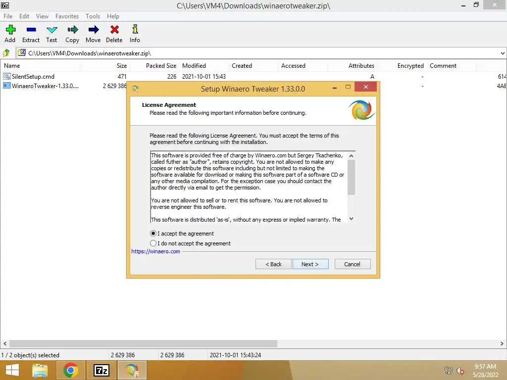Click the Add toolbar icon in 7-Zip
This screenshot has height=380, width=507.
tap(10, 30)
